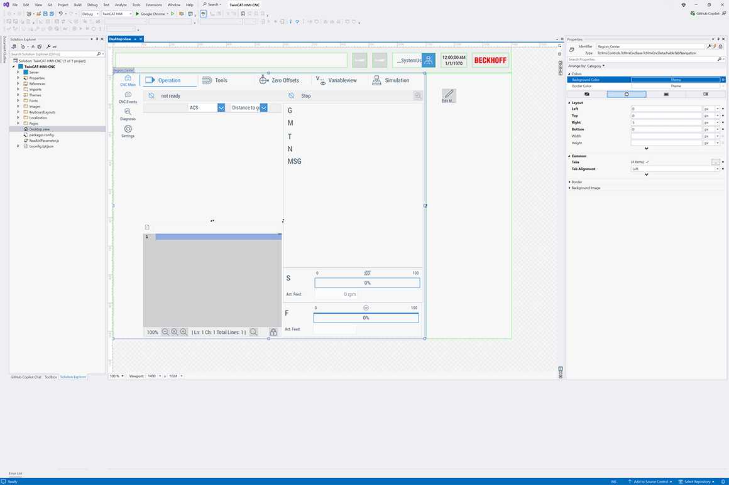Open the CNC Events sidebar icon
Image resolution: width=729 pixels, height=485 pixels.
128,95
